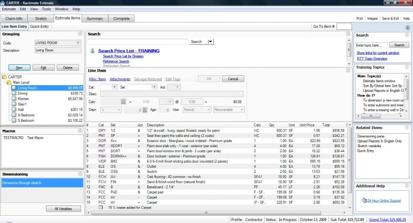This screenshot has height=223, width=413.
Task: Collapse the Search panel using its round icon
Action: [x=348, y=34]
